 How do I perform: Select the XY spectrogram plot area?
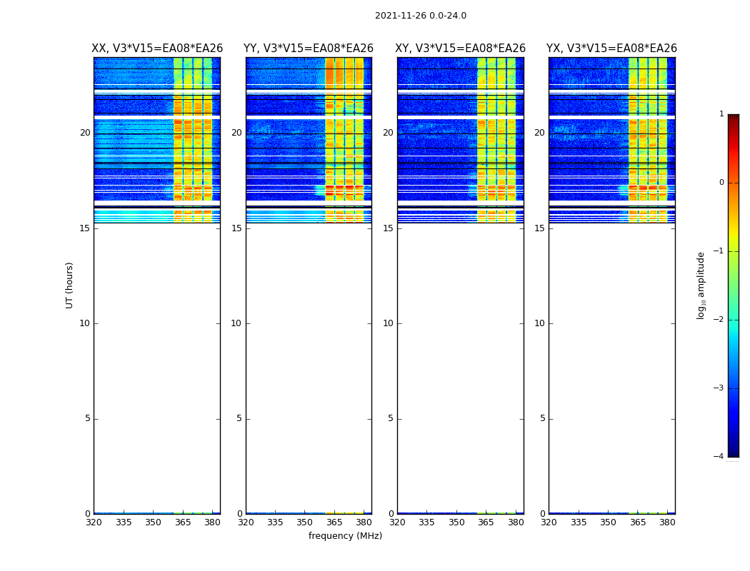[x=460, y=285]
